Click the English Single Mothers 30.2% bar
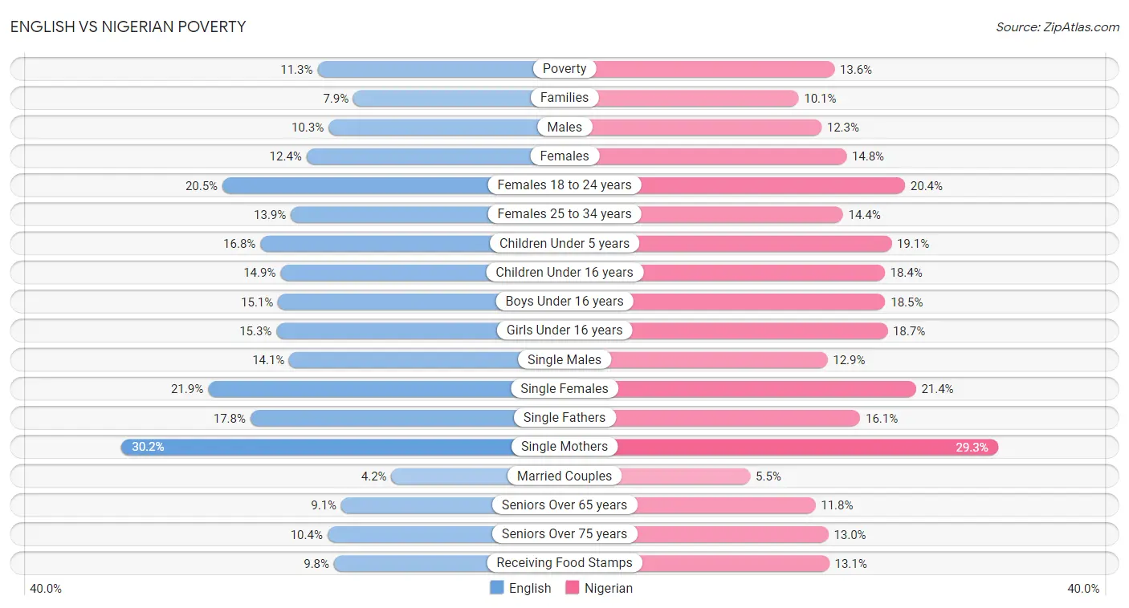Viewport: 1129px width, 608px height. pos(343,447)
